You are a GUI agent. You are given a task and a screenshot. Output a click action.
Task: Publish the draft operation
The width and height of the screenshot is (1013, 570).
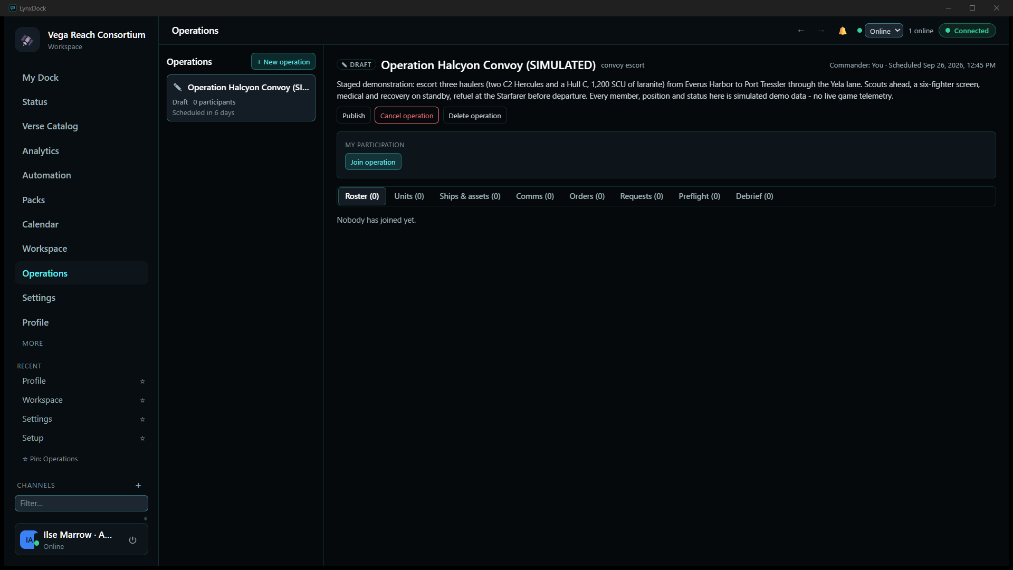(353, 116)
